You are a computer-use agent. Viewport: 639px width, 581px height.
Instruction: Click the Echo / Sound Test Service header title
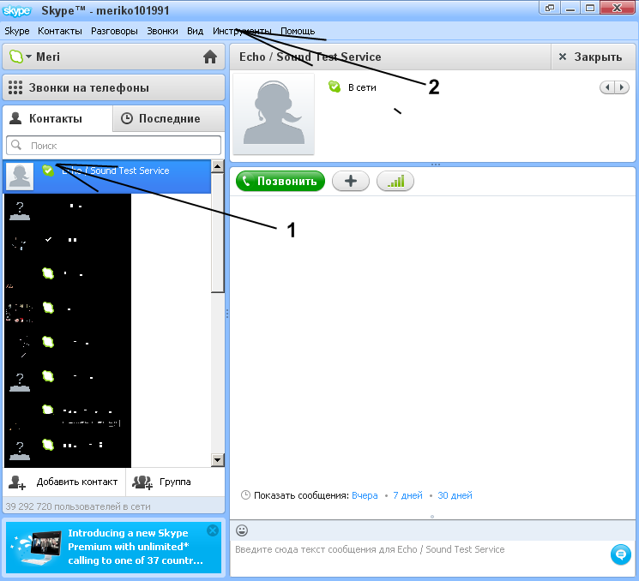point(310,57)
